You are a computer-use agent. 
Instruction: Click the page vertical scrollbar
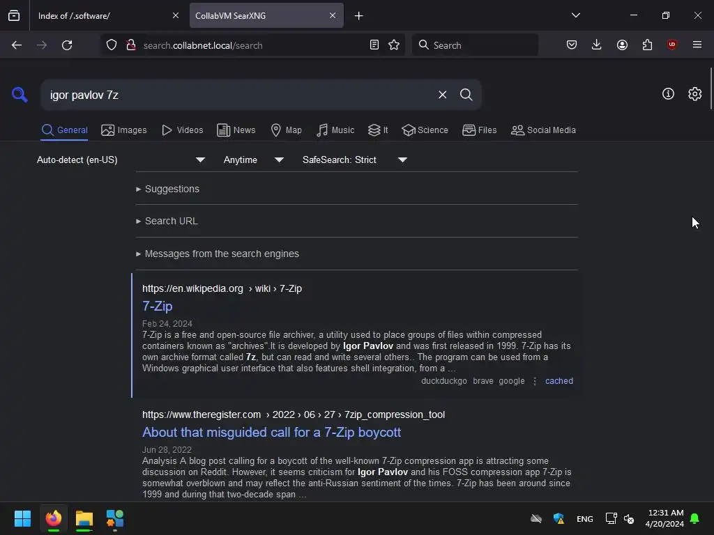[711, 88]
